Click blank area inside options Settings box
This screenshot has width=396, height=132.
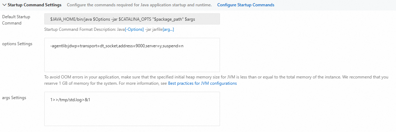[132, 62]
